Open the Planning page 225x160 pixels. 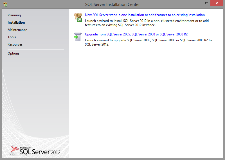tap(14, 15)
